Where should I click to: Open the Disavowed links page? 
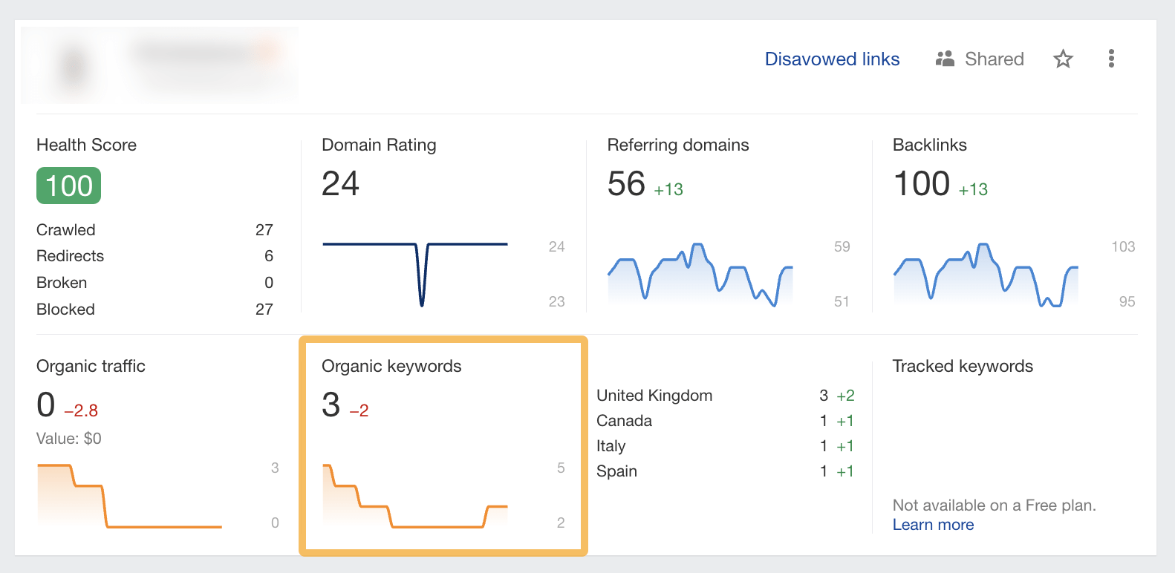(x=832, y=59)
